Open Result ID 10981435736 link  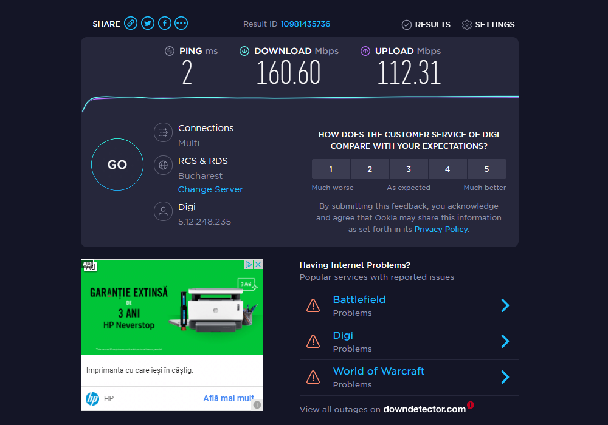coord(305,24)
